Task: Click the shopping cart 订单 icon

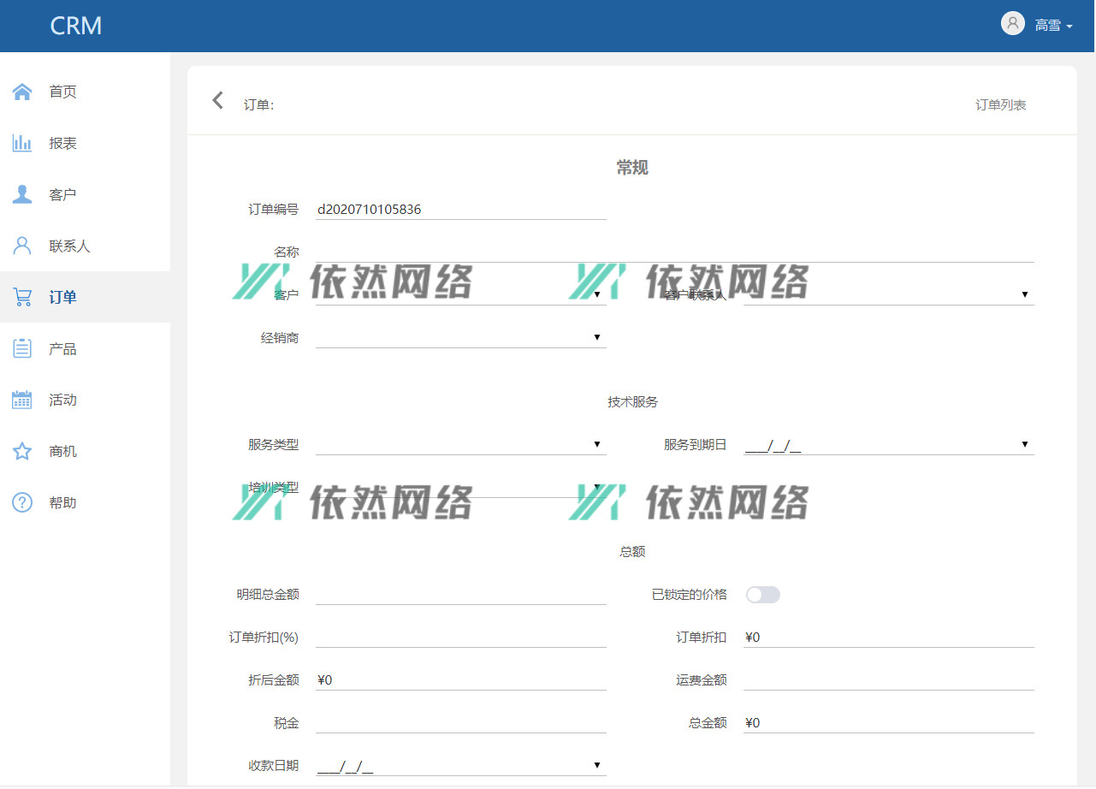Action: [x=22, y=297]
